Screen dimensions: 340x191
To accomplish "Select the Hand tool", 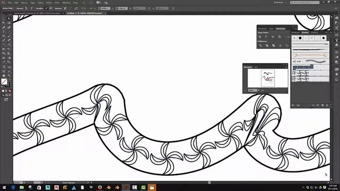I will 4,75.
